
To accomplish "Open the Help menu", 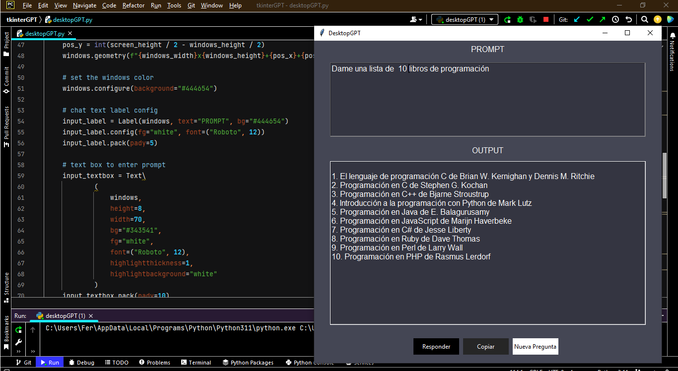I will (x=235, y=5).
